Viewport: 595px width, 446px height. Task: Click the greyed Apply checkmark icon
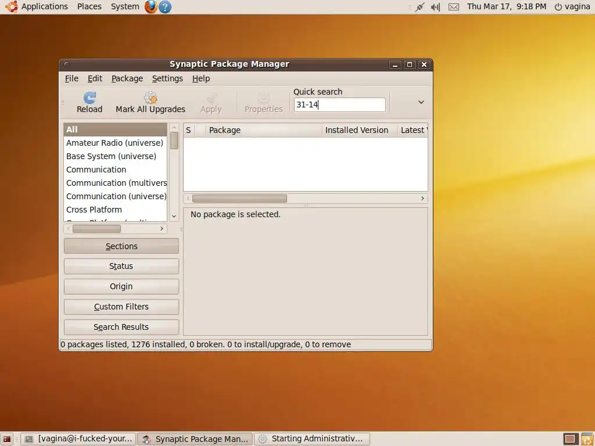click(212, 98)
